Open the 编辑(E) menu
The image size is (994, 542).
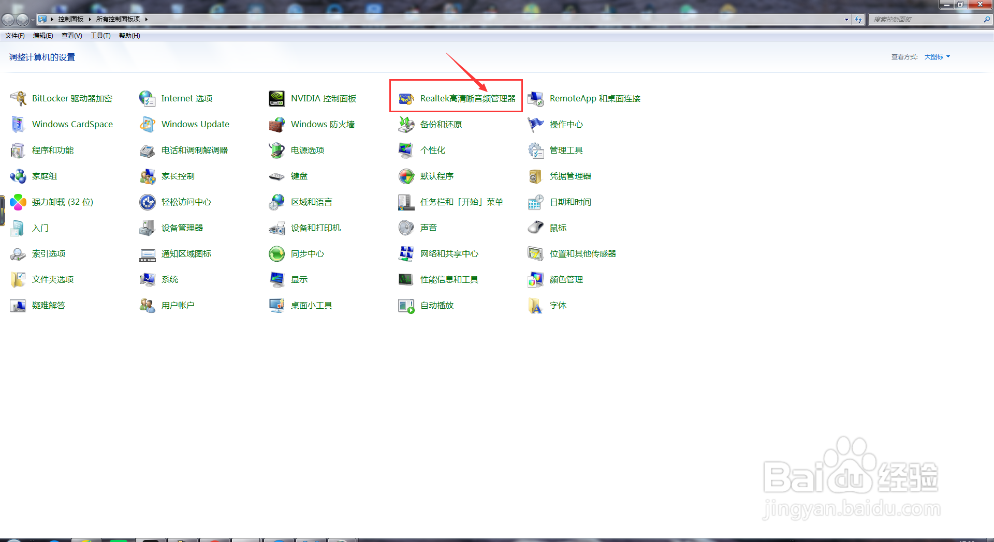(x=43, y=36)
